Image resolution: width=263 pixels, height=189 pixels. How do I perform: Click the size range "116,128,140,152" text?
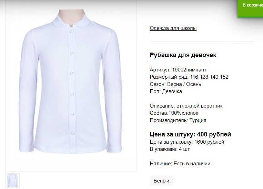(x=209, y=77)
